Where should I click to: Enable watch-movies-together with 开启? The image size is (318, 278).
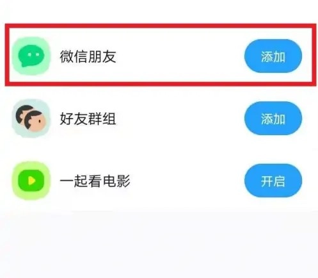click(273, 181)
